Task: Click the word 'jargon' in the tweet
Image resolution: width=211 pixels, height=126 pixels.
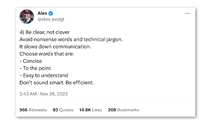Action: (x=114, y=40)
